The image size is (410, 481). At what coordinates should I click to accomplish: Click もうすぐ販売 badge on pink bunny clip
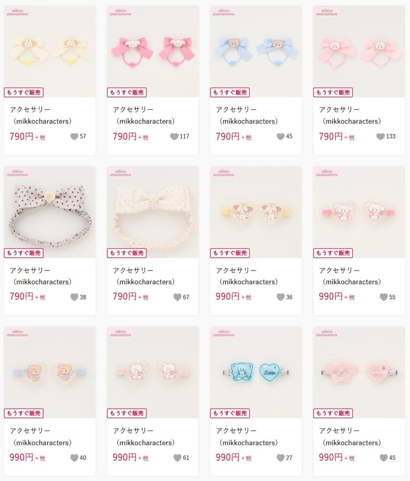[333, 253]
